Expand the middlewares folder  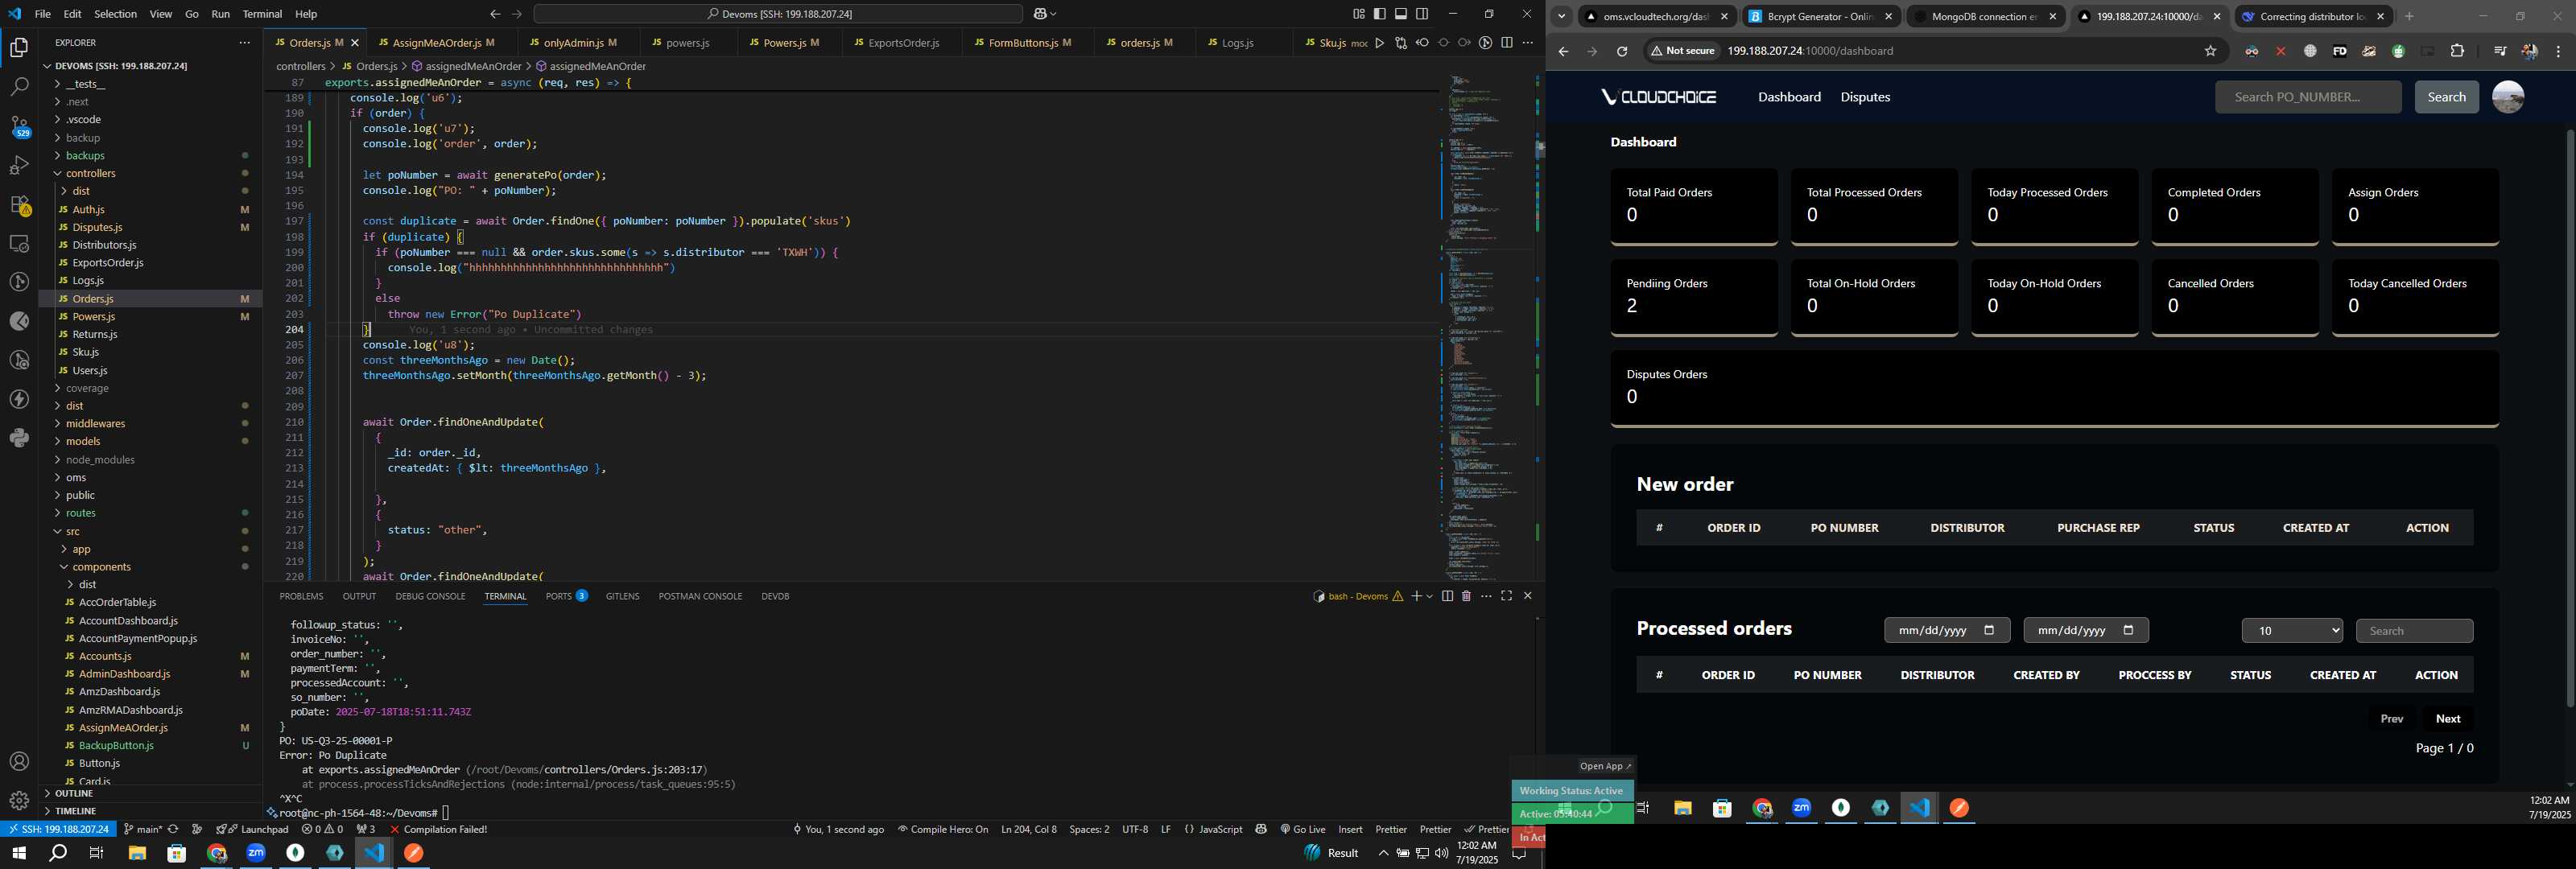[95, 423]
